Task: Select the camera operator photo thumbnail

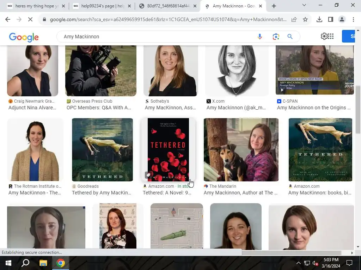Action: coord(101,70)
